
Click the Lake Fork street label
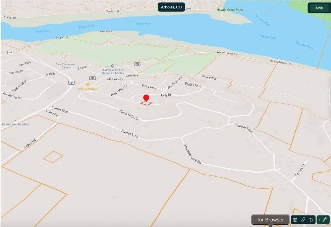132,76
